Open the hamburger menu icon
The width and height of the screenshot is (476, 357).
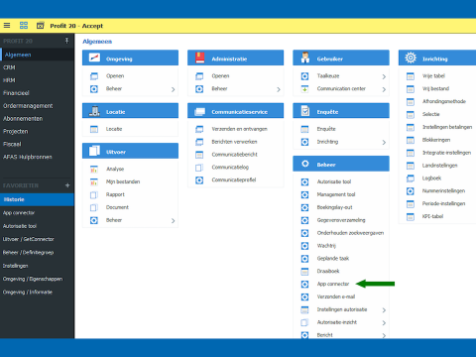(7, 25)
